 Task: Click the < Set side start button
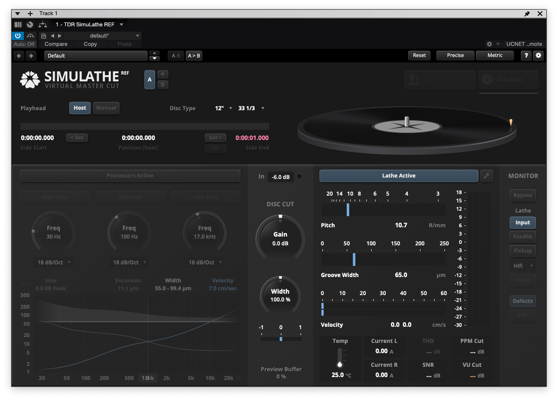tap(77, 138)
